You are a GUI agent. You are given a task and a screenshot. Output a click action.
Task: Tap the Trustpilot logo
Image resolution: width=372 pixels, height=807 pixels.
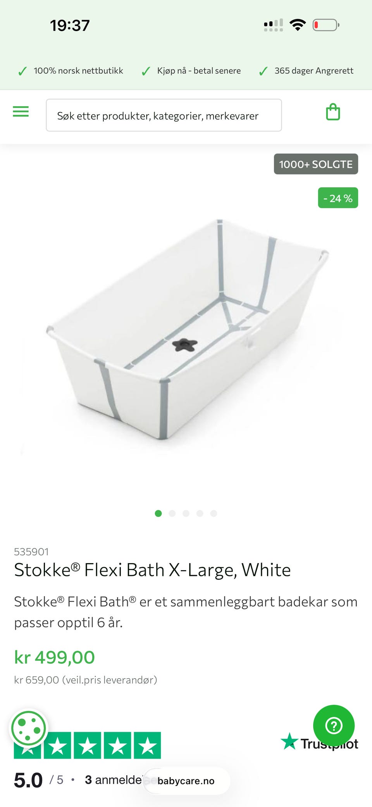(x=319, y=742)
